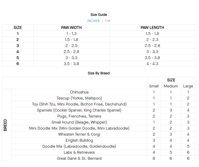Viewport: 199px width, 167px height.
Task: Click the Wheaten Terrier & Corgi label
Action: [x=79, y=134]
